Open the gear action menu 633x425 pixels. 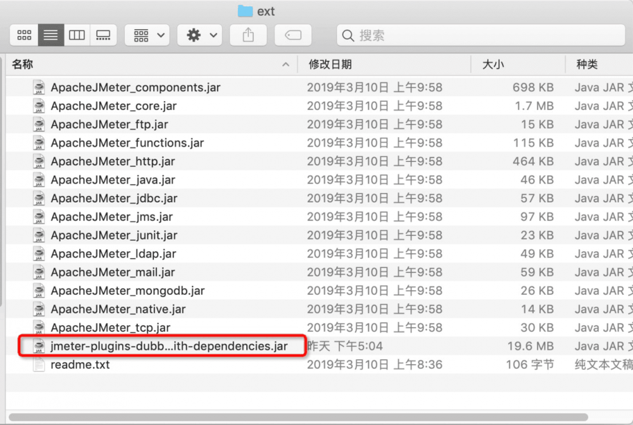[x=200, y=35]
